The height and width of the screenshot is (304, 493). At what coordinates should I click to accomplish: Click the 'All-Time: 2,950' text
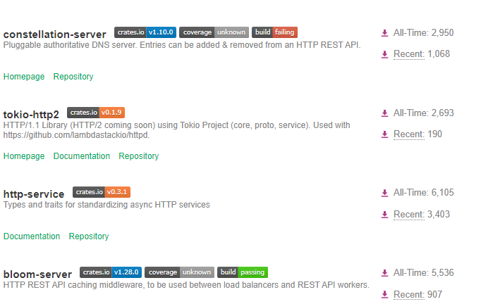(423, 32)
